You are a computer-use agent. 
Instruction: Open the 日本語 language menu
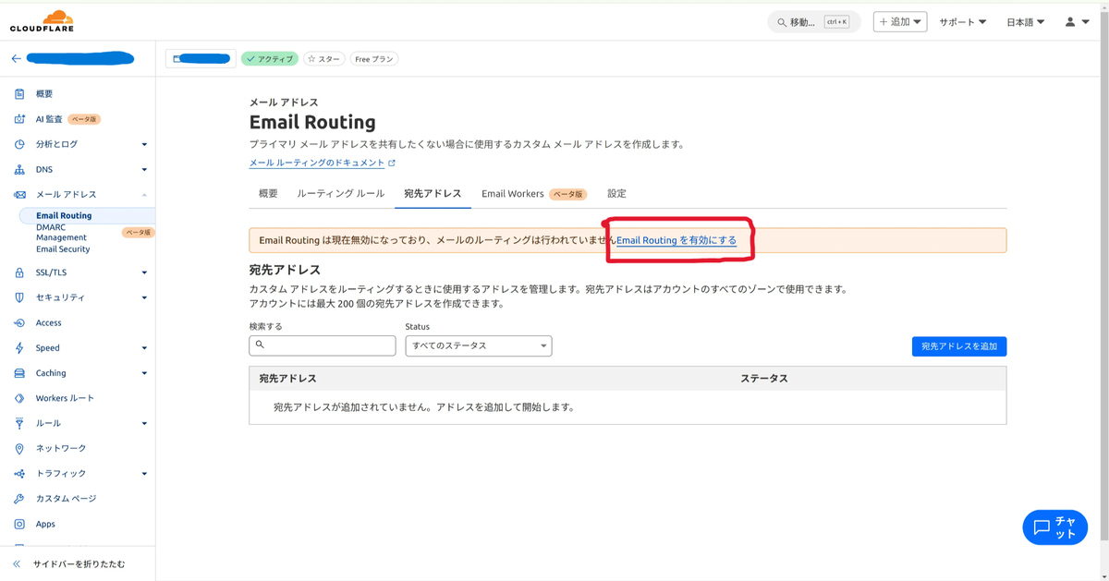tap(1025, 21)
